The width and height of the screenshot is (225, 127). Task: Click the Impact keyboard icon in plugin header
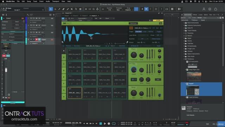pyautogui.click(x=160, y=23)
